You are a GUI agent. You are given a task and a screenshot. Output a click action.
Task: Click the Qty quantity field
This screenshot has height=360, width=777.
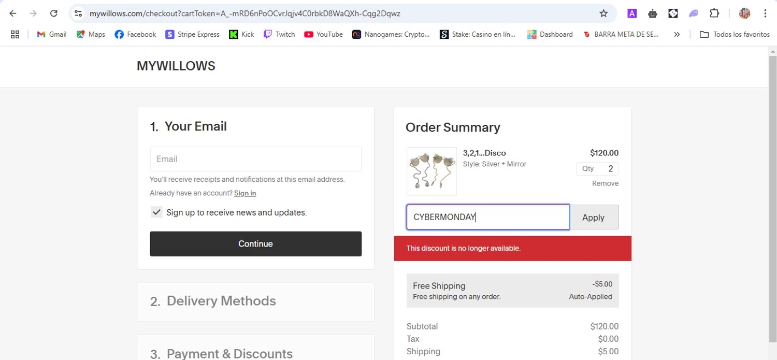[x=597, y=169]
